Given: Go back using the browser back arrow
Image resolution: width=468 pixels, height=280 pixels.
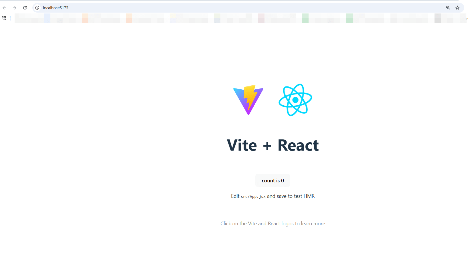Looking at the screenshot, I should click(x=4, y=8).
